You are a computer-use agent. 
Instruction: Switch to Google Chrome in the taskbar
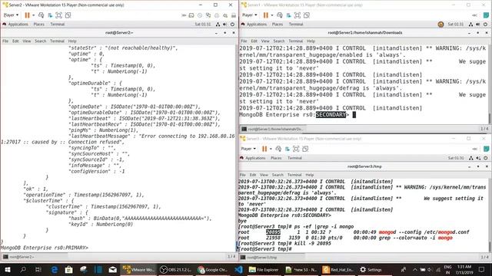(x=213, y=269)
